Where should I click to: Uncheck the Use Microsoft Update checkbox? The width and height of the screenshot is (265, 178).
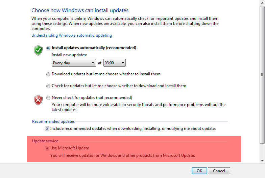[x=47, y=148]
